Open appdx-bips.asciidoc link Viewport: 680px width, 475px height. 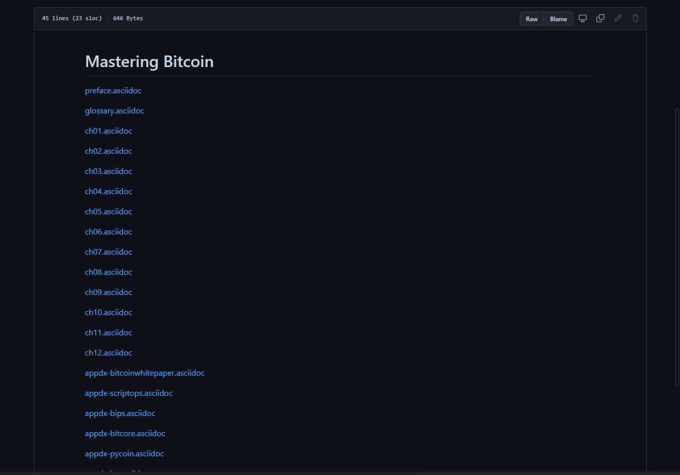point(120,413)
